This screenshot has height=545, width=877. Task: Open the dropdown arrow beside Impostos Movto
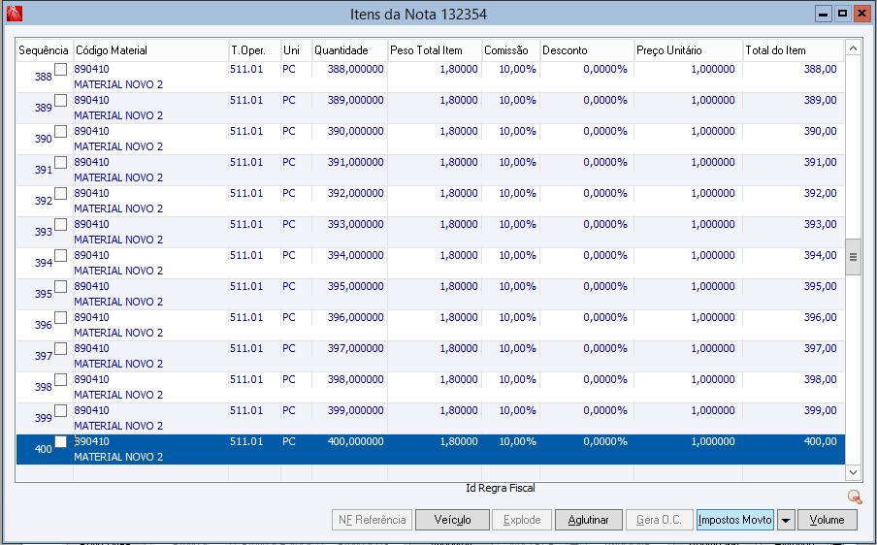pos(785,520)
